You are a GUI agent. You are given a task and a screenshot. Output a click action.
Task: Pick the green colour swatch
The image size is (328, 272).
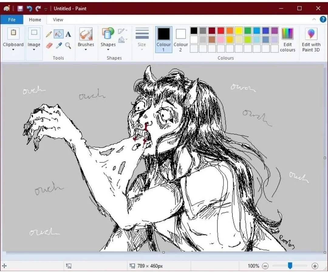[248, 31]
